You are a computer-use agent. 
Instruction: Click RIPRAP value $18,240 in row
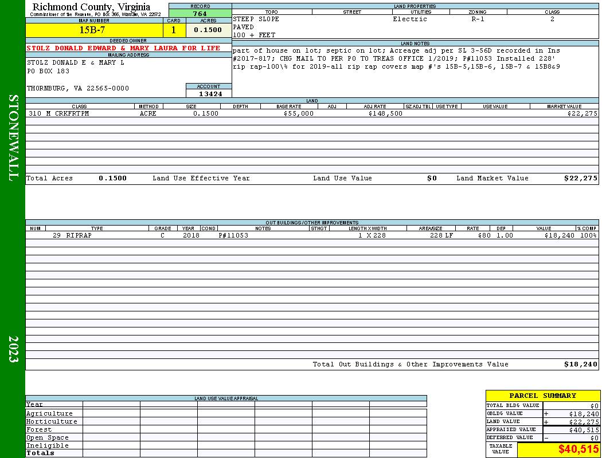(560, 235)
